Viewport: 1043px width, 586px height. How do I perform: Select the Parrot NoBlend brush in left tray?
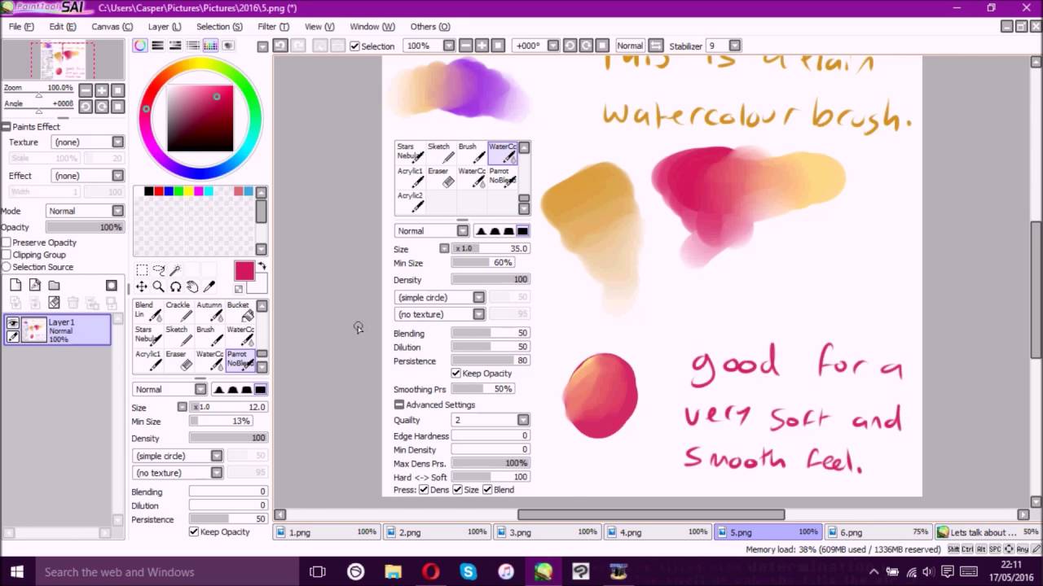(240, 360)
